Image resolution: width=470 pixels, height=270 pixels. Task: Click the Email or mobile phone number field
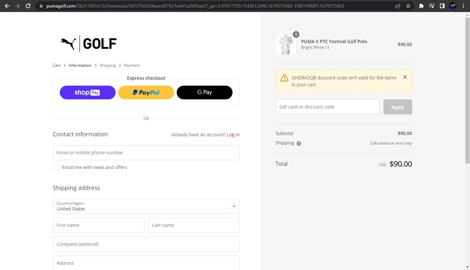pos(146,153)
